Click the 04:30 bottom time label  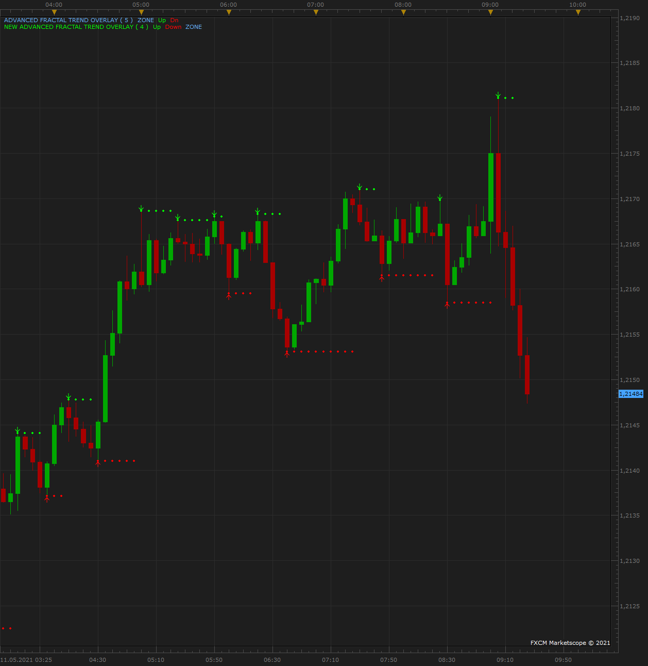(x=98, y=660)
